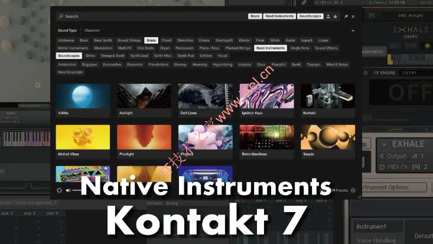Viewport: 433px width, 244px height.
Task: Open the user presets person icon
Action: pos(328,17)
